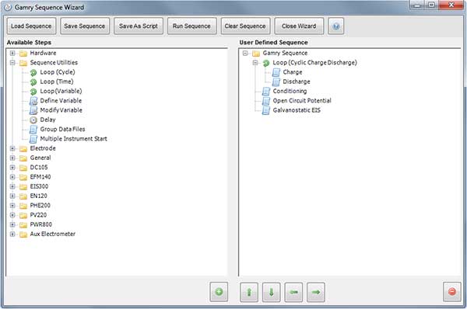
Task: Click the Loop (Cycle) green loop icon
Action: (33, 72)
